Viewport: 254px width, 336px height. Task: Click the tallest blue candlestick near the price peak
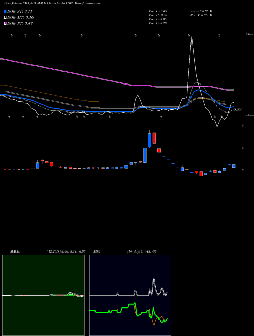click(145, 155)
